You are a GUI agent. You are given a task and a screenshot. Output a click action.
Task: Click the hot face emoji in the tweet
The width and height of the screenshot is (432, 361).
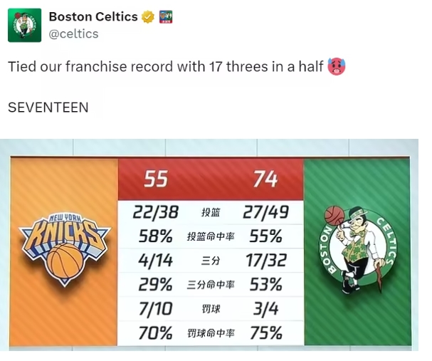[335, 66]
